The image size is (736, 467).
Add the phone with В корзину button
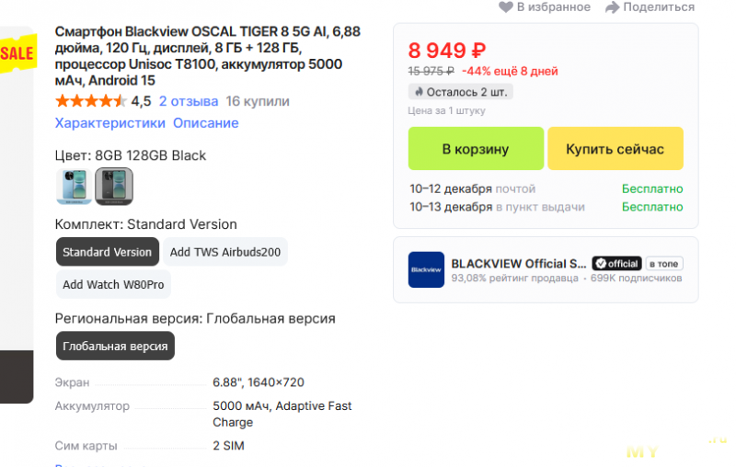click(x=476, y=149)
